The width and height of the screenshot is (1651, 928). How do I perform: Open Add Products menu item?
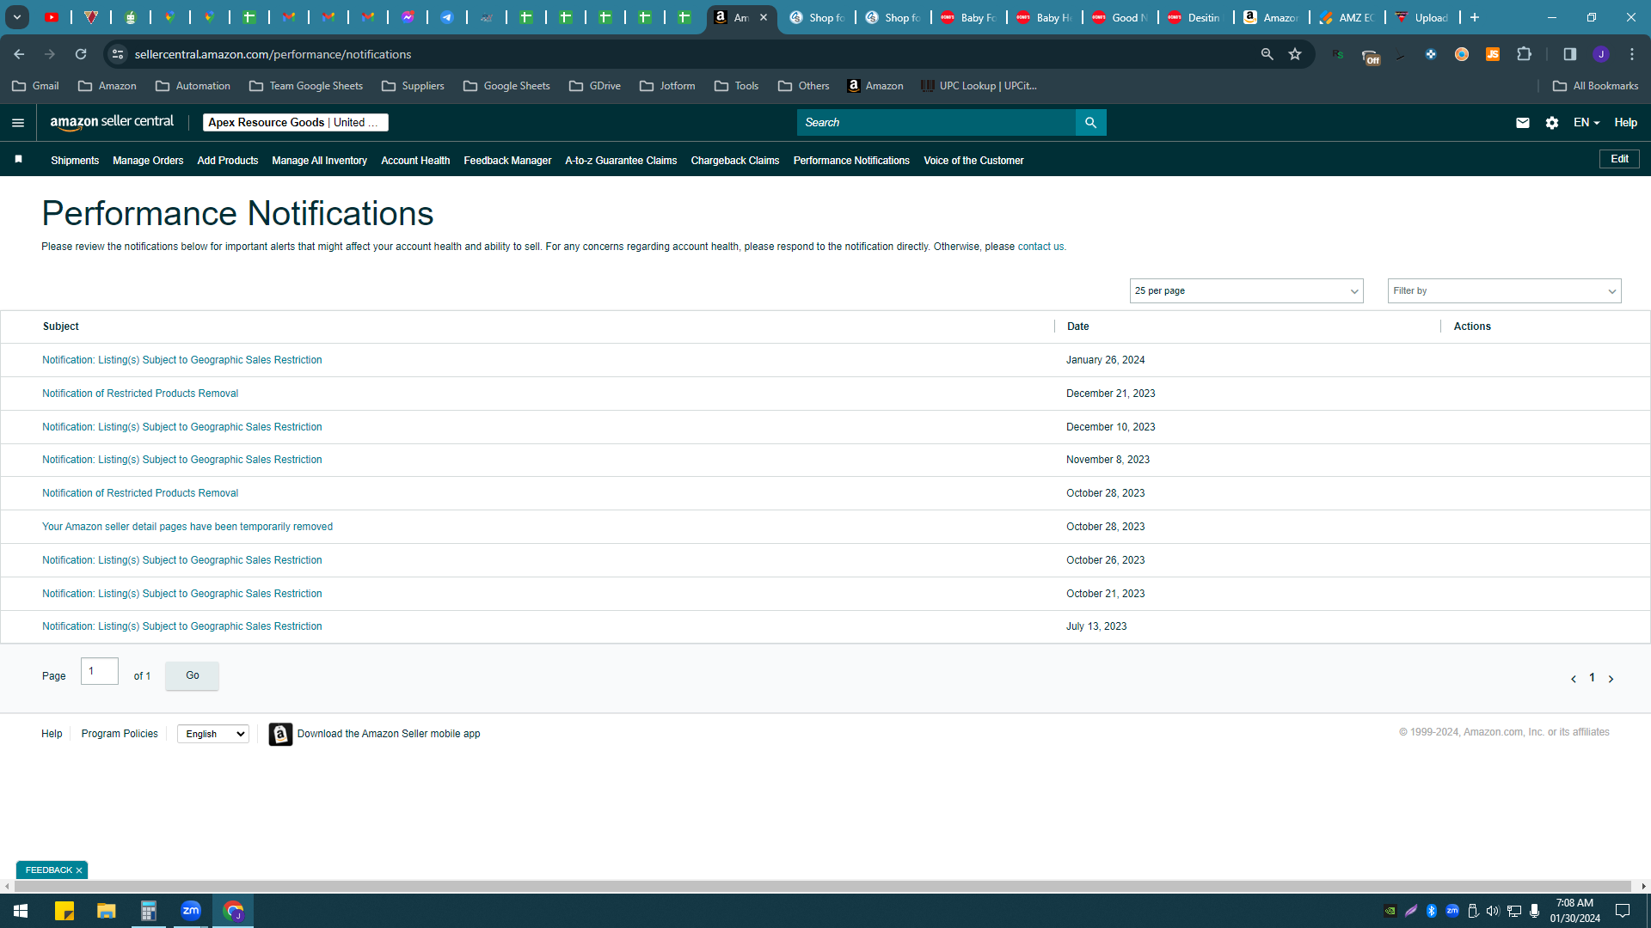(228, 161)
